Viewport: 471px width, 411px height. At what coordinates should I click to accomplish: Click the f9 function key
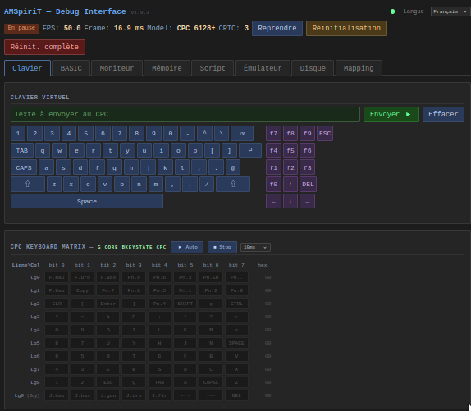307,133
